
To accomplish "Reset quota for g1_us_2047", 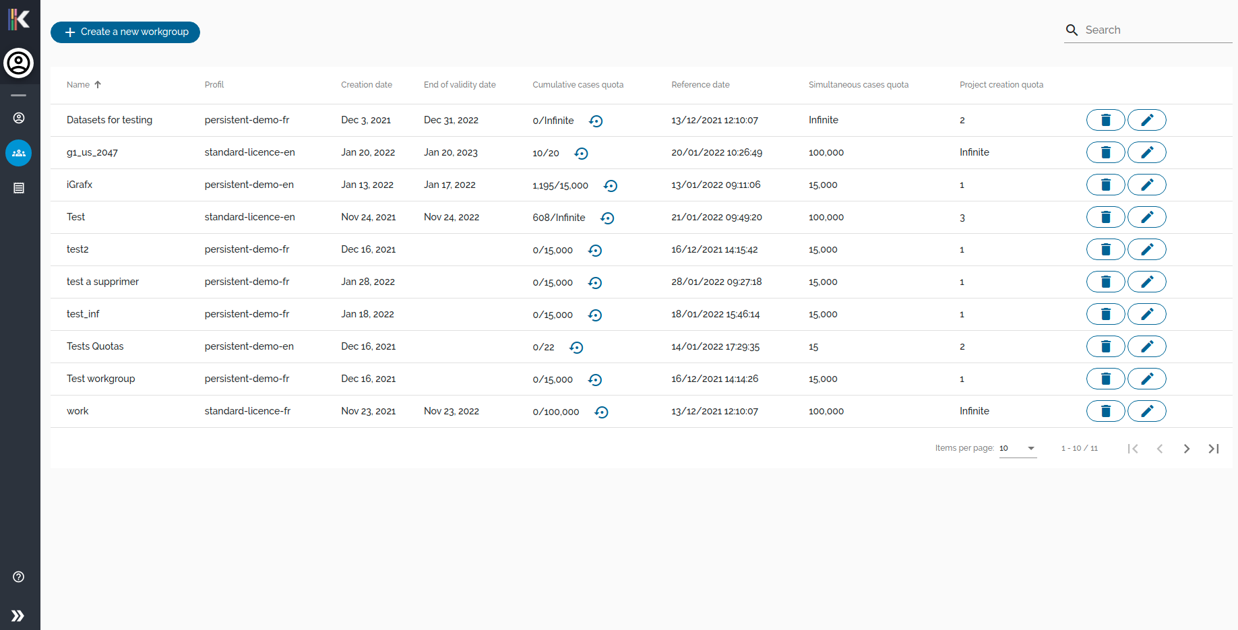I will click(581, 154).
